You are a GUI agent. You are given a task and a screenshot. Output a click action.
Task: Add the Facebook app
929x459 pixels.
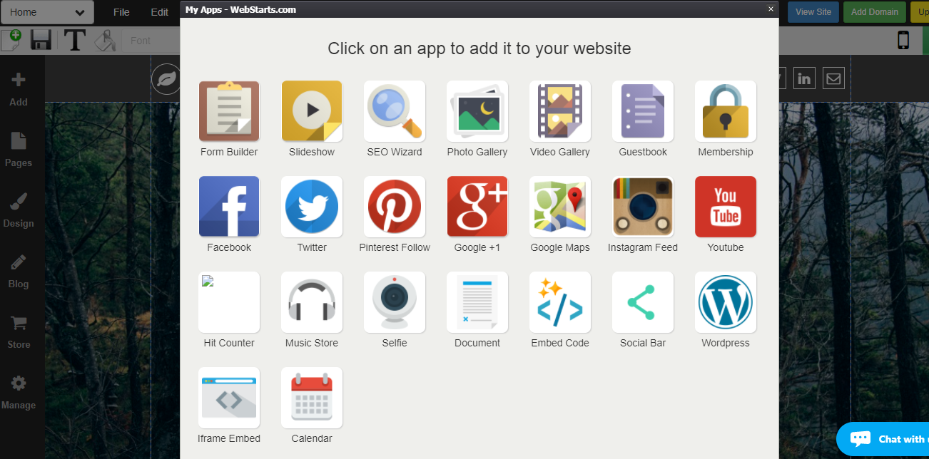tap(229, 207)
